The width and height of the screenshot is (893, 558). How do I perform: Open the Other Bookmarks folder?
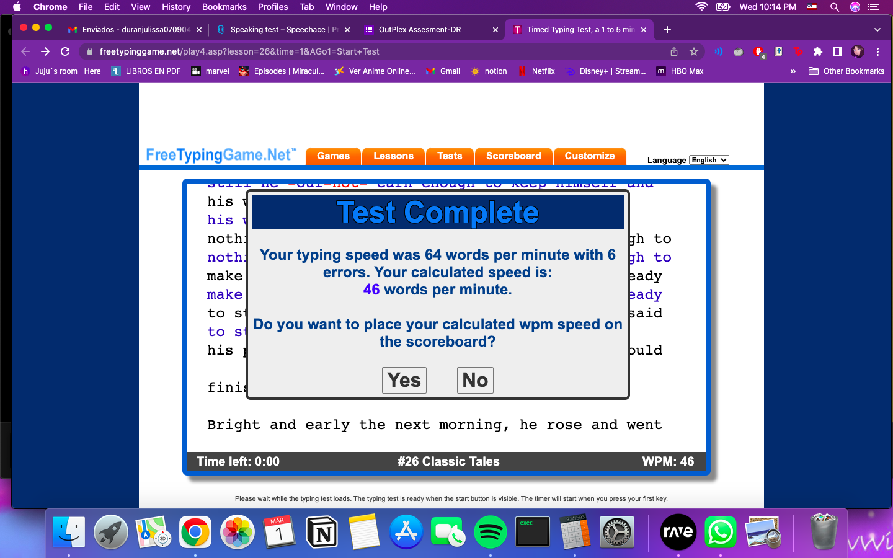(846, 71)
